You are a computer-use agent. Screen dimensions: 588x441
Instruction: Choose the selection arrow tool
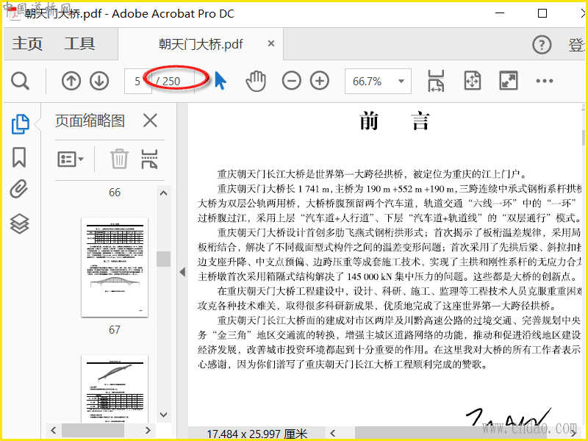click(x=220, y=81)
